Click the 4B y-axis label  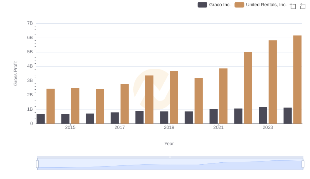tap(30, 66)
